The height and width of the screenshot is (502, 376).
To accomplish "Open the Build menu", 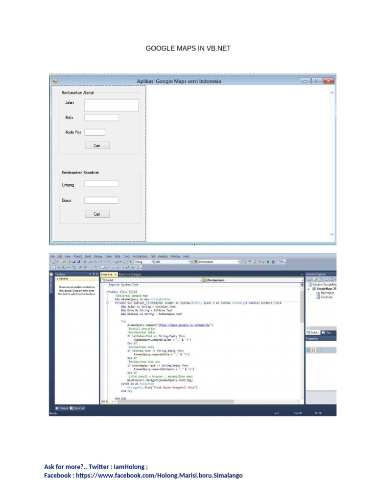I will [x=88, y=256].
